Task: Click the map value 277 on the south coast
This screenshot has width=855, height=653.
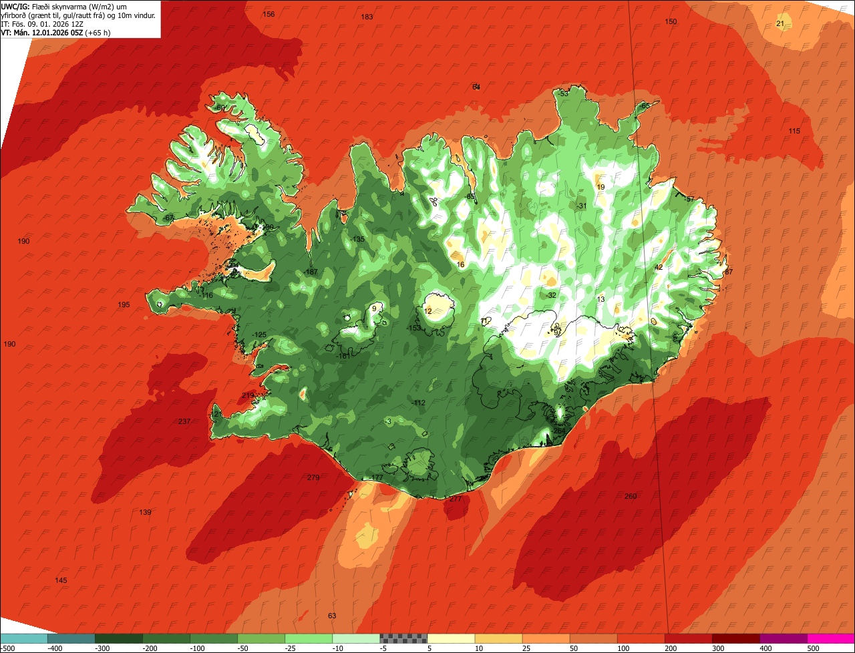Action: [x=456, y=499]
